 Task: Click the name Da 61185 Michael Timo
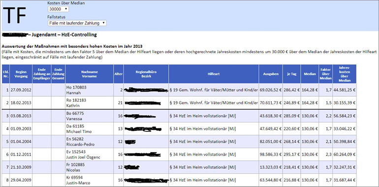click(79, 129)
